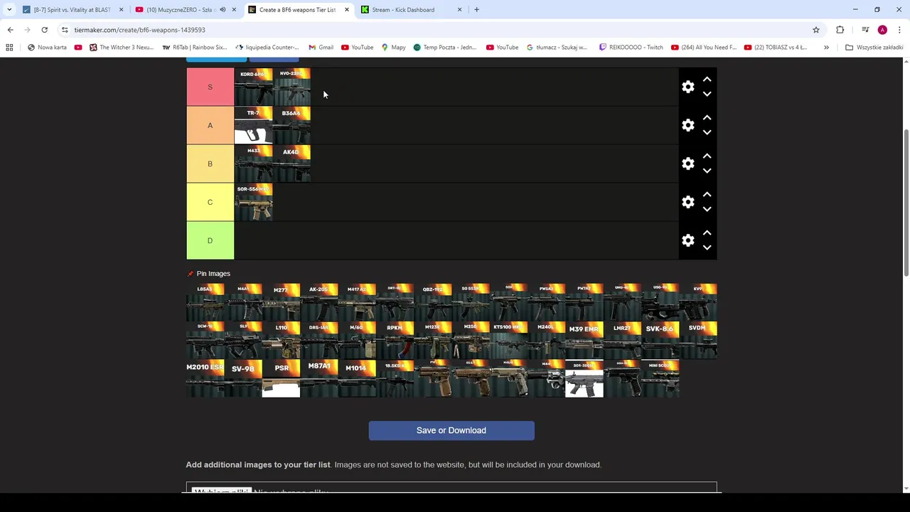Move tier A row up

(x=707, y=118)
